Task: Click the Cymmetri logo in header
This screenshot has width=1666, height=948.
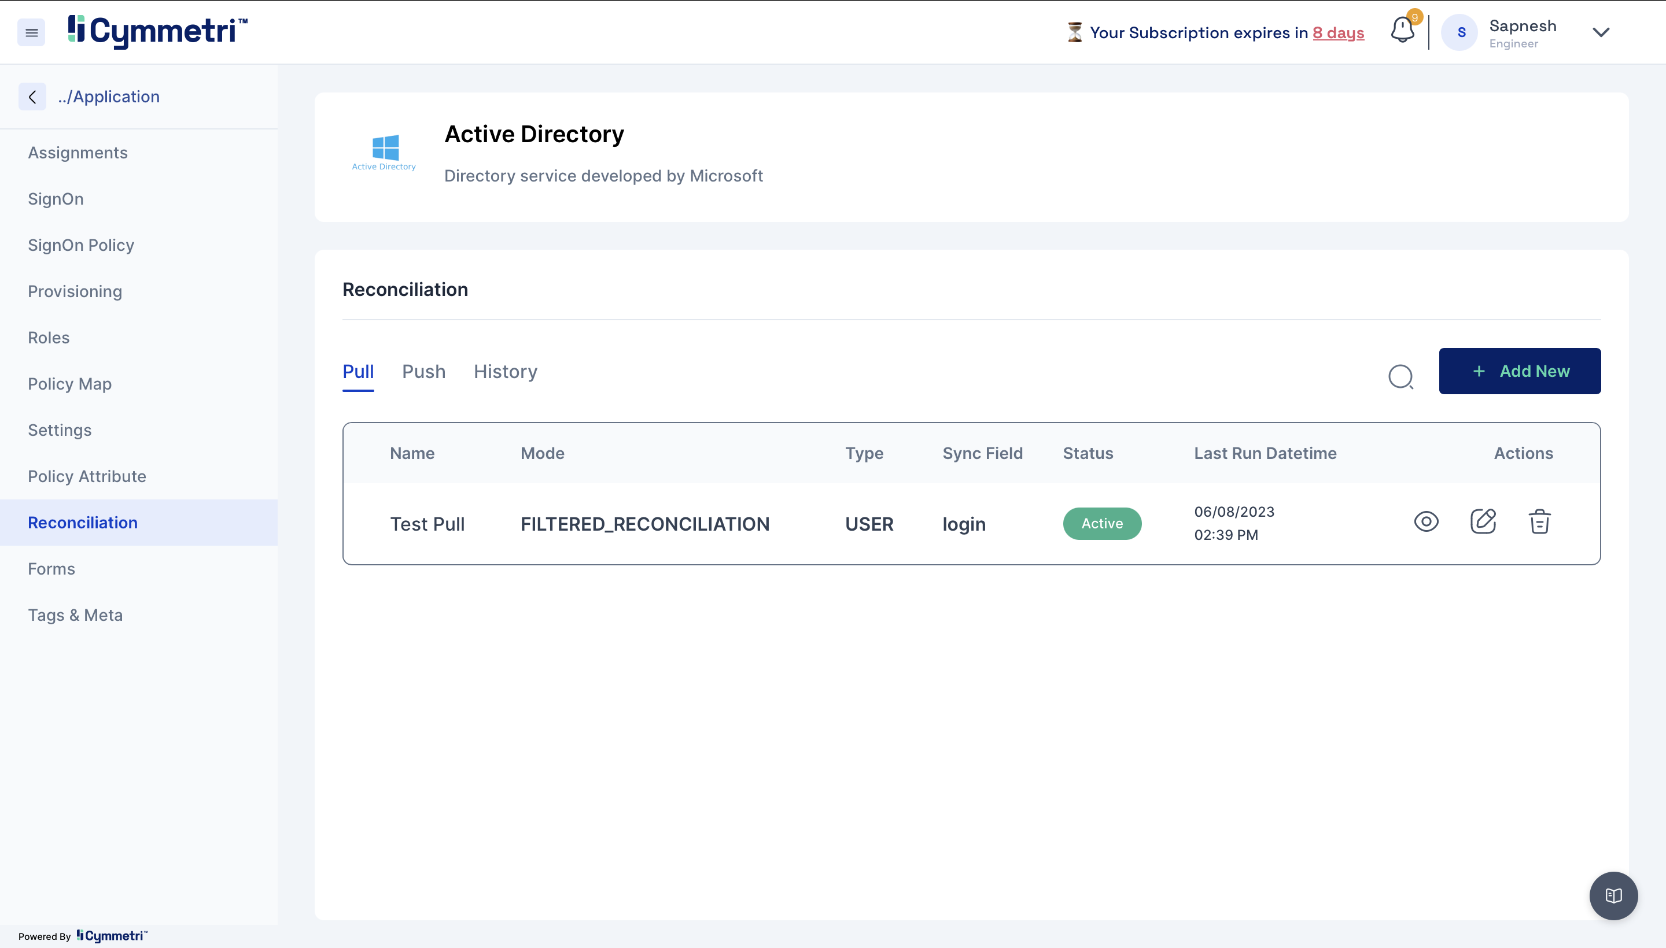Action: (x=158, y=31)
